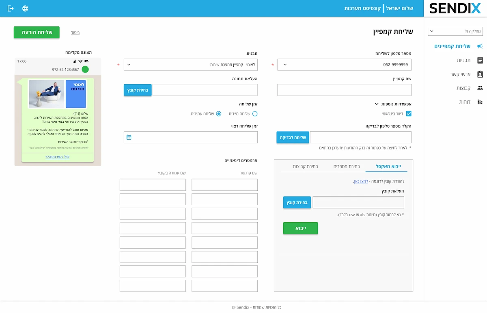Screen dimensions: 487x313
Task: Click the green שליחת הודעה button
Action: (37, 32)
